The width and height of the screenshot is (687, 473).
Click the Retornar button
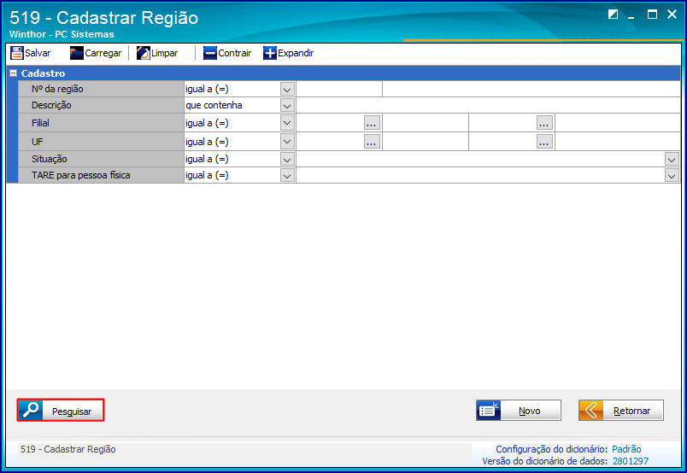(621, 411)
